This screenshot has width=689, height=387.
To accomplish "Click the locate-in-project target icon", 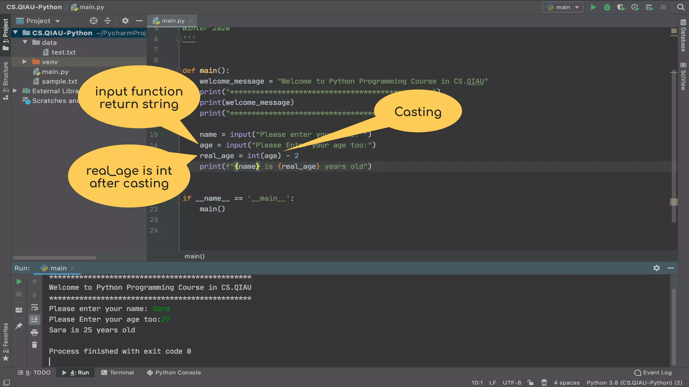I will click(94, 21).
